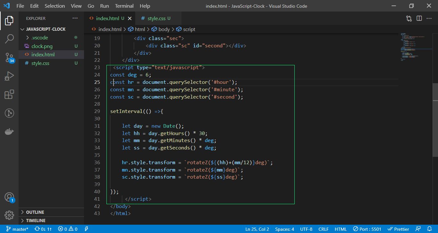
Task: Click html in the breadcrumb
Action: (x=137, y=29)
